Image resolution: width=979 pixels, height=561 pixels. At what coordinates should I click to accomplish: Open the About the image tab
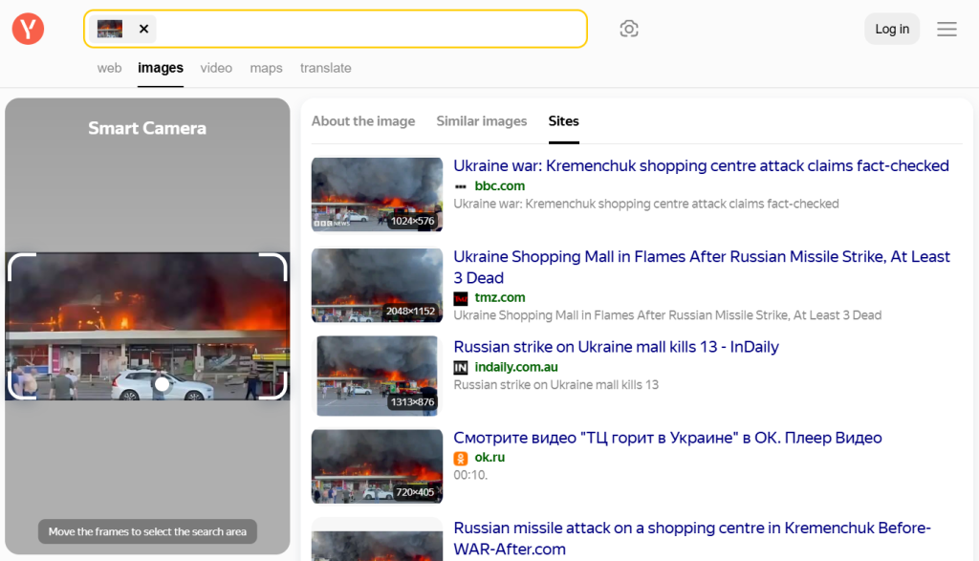click(363, 121)
